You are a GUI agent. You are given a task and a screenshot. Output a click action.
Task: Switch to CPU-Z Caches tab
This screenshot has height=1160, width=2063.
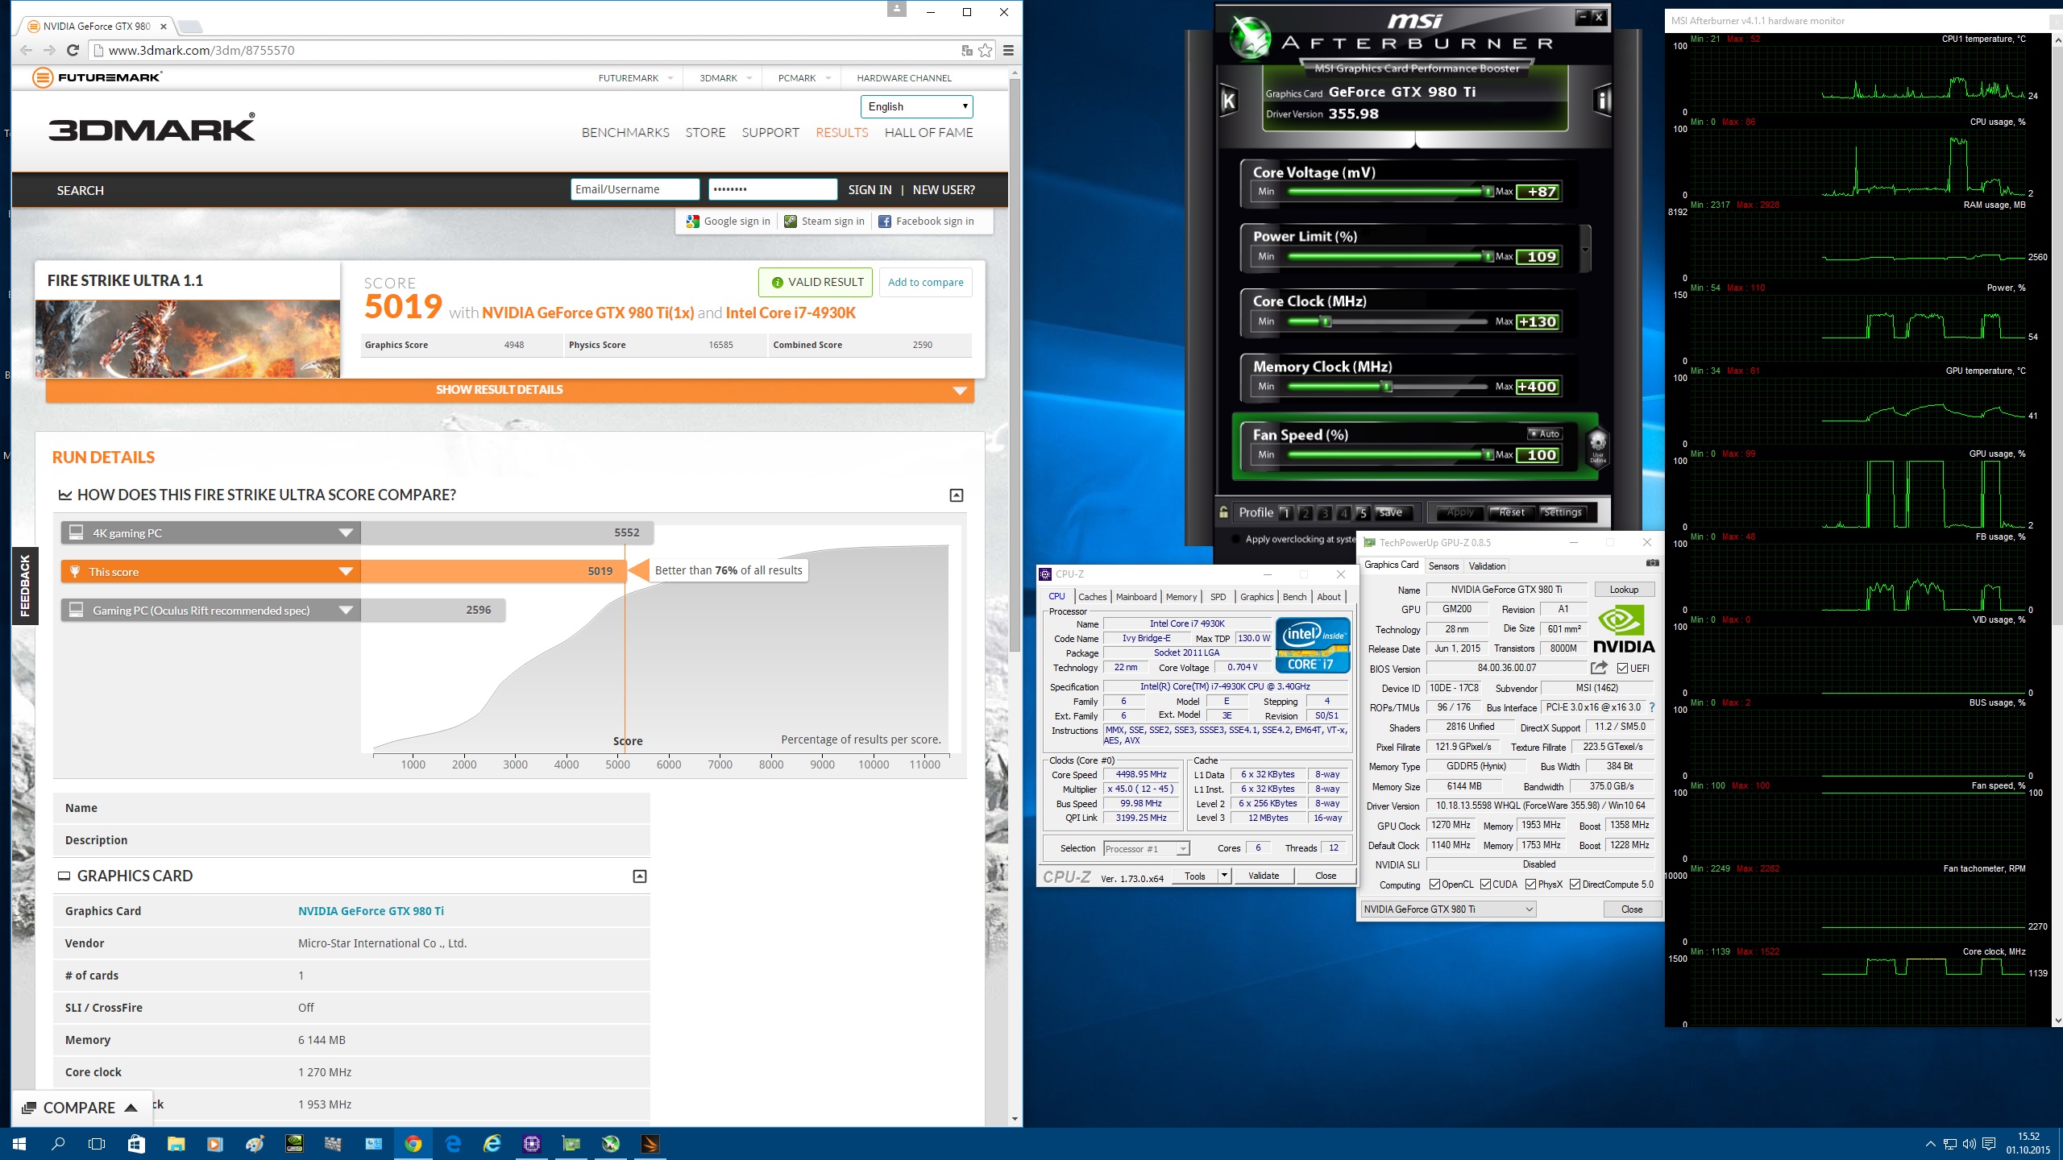click(1092, 597)
